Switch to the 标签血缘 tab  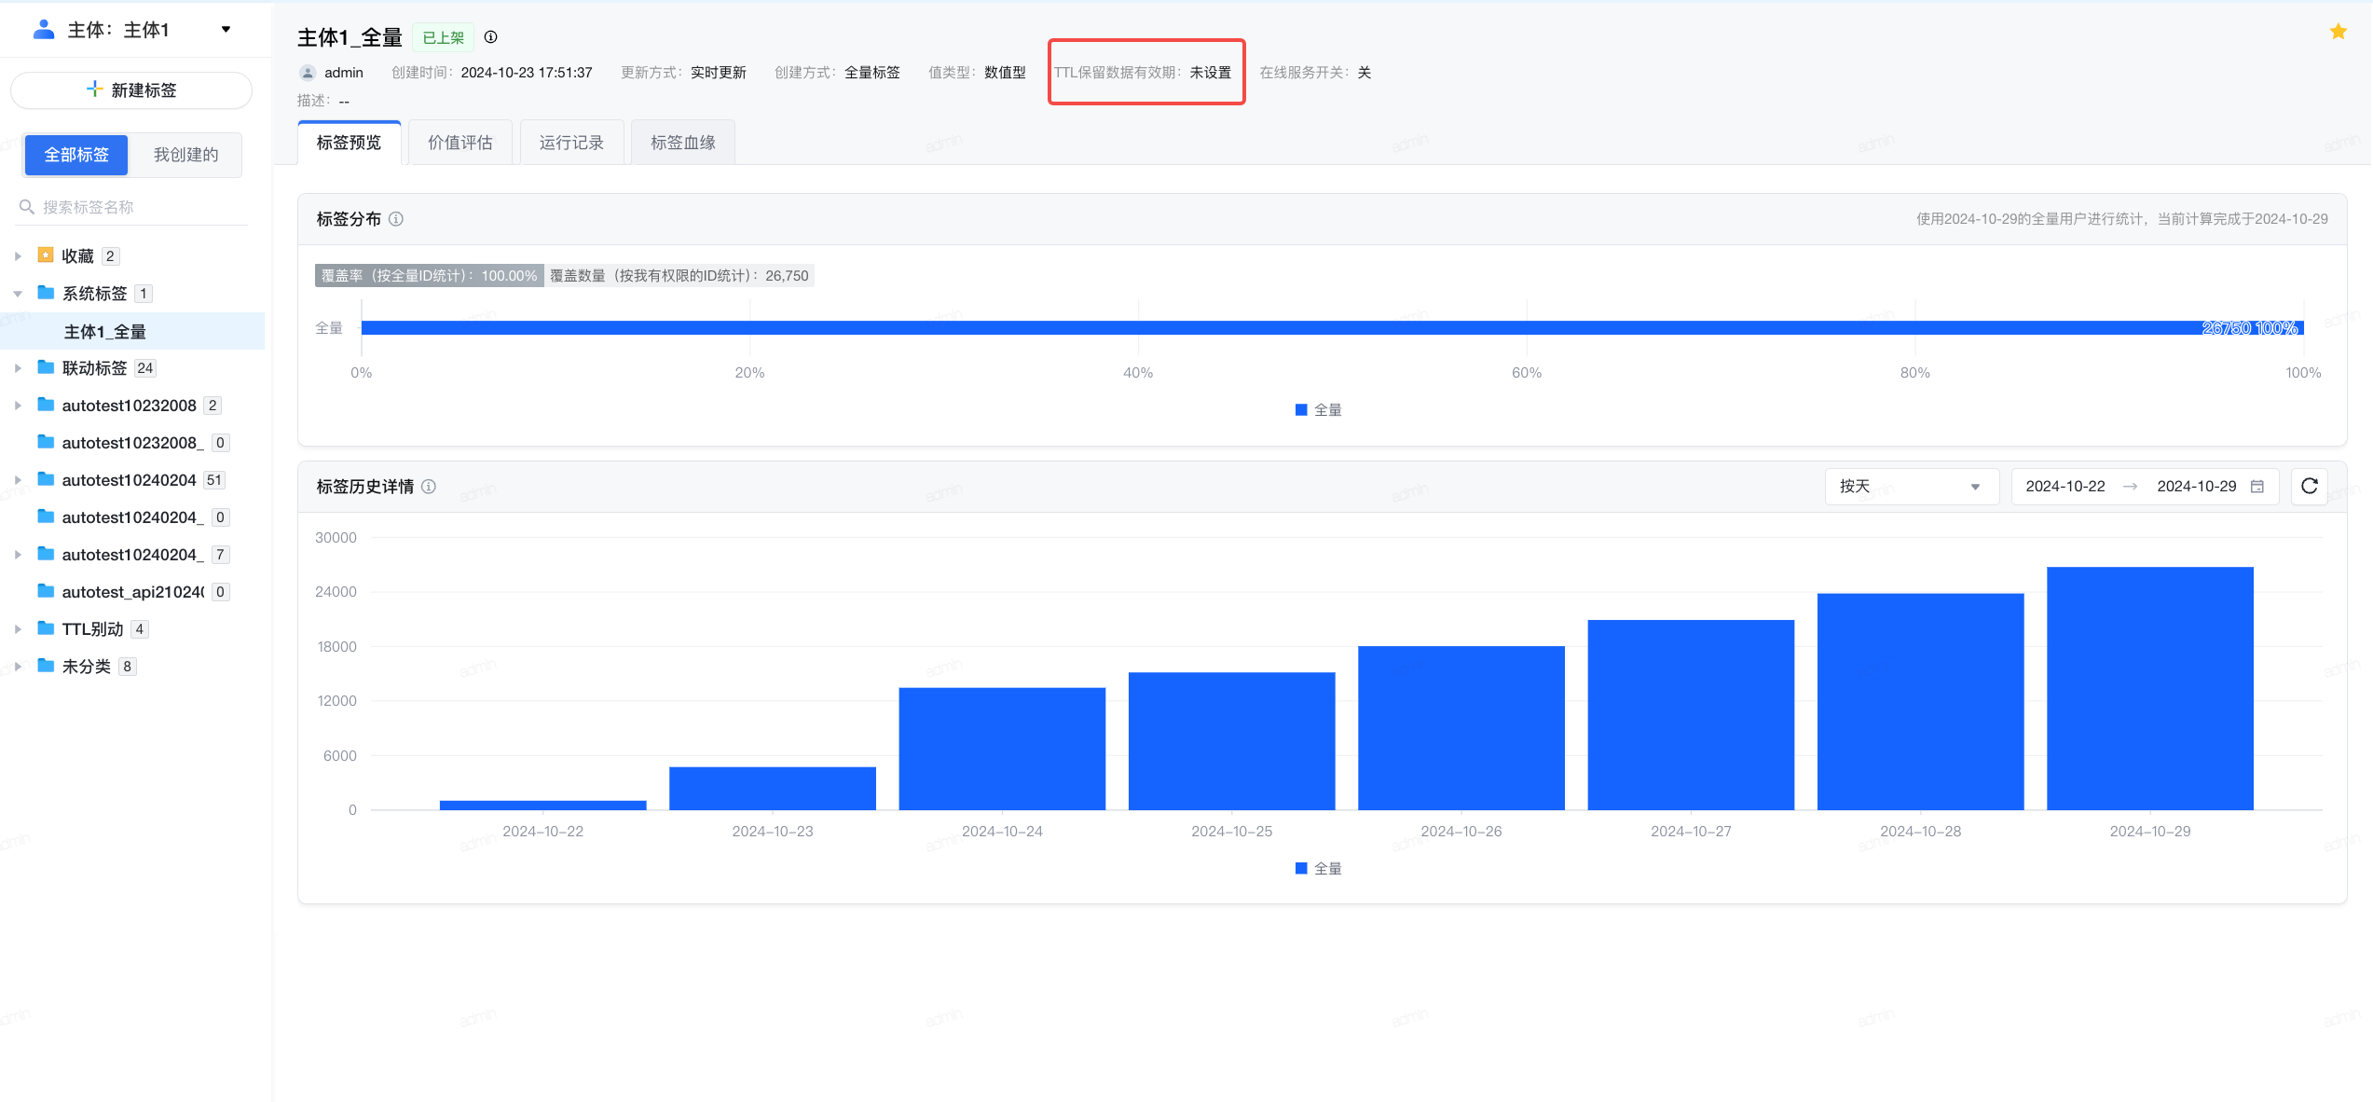pos(683,143)
